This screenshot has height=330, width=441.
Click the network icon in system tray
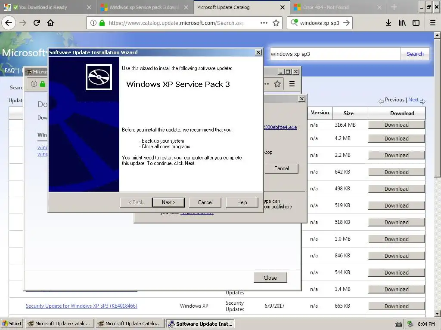pos(410,324)
